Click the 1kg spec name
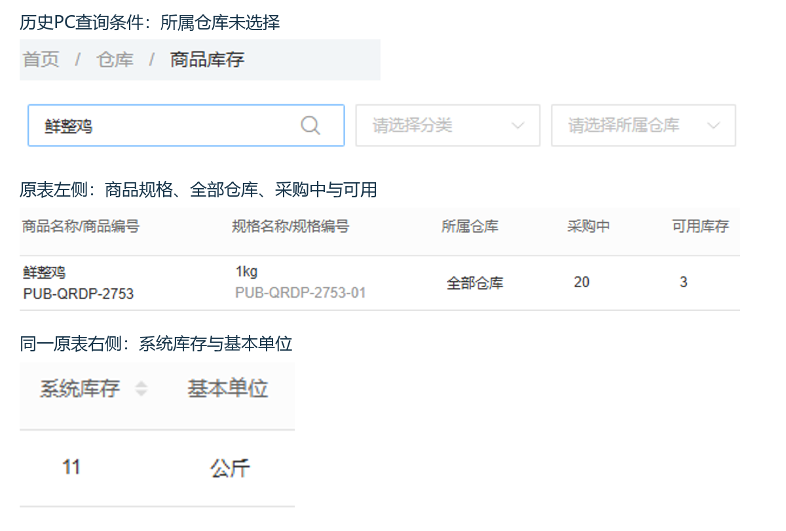 tap(247, 271)
